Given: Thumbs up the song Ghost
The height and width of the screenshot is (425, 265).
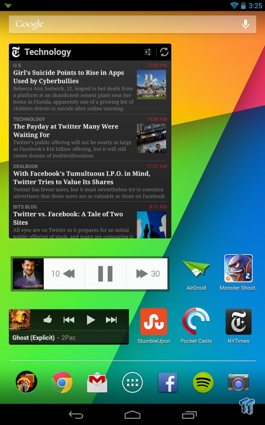Looking at the screenshot, I should tap(47, 320).
